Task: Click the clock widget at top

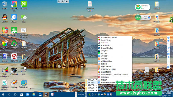Action: tap(63, 2)
